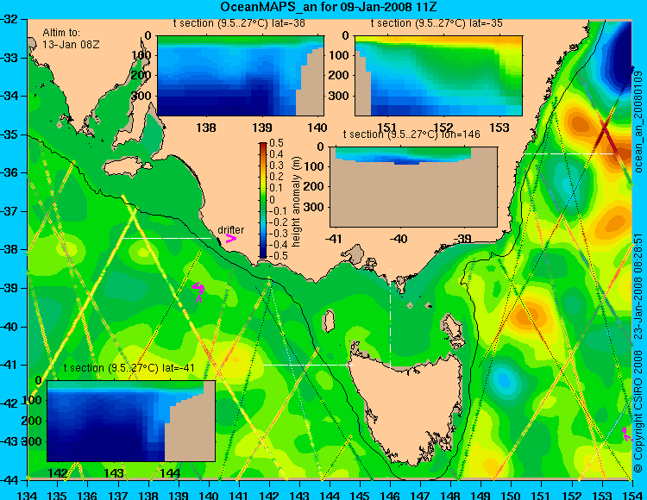Click the 'height anomaly (m)' color bar label
Viewport: 647px width, 500px height.
[295, 202]
